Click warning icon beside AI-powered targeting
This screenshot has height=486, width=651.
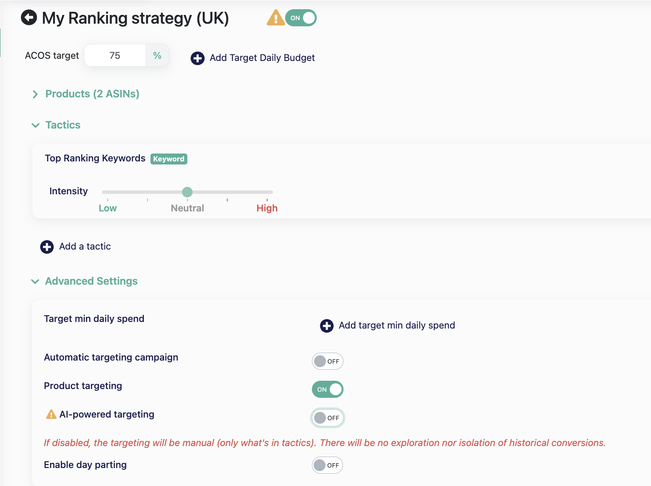(x=51, y=414)
